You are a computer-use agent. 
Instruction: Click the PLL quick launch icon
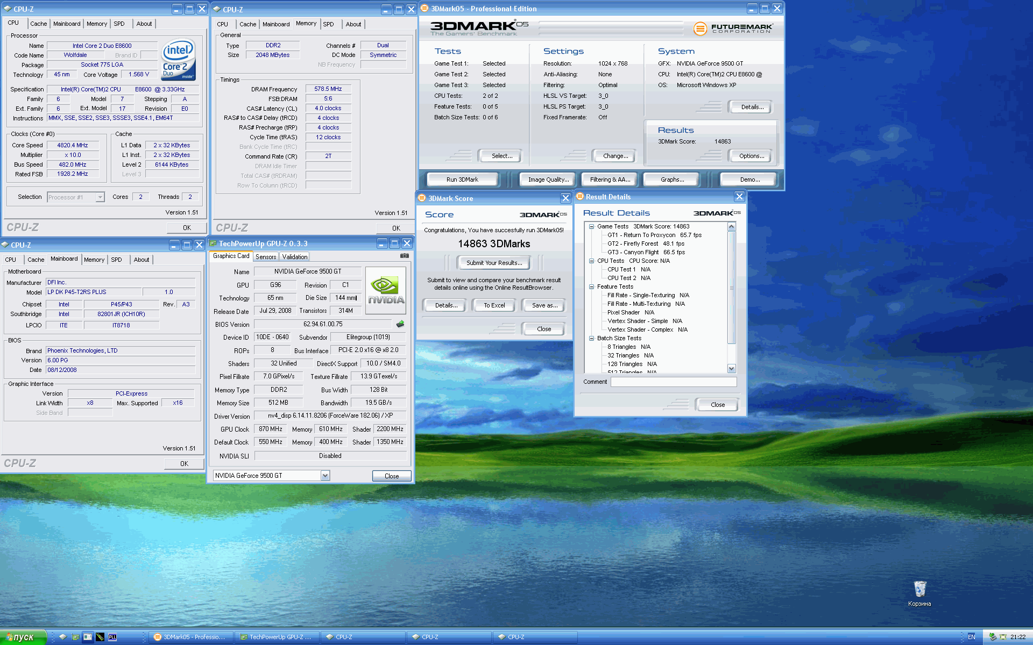112,637
